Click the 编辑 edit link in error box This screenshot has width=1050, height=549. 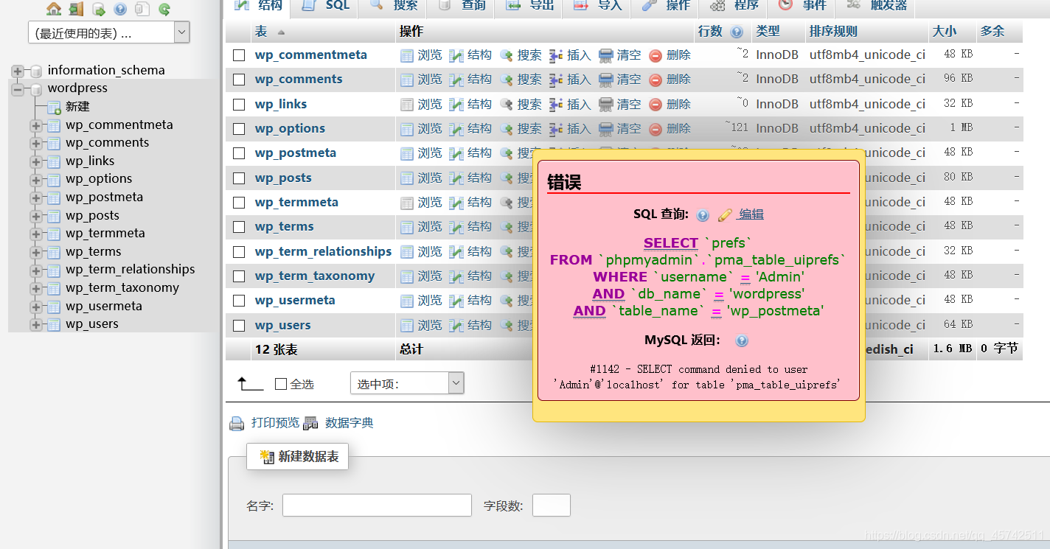click(x=751, y=214)
